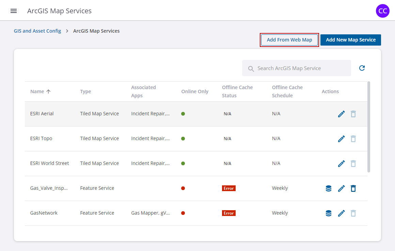Click the Error badge in GasNetwork row

pos(229,213)
